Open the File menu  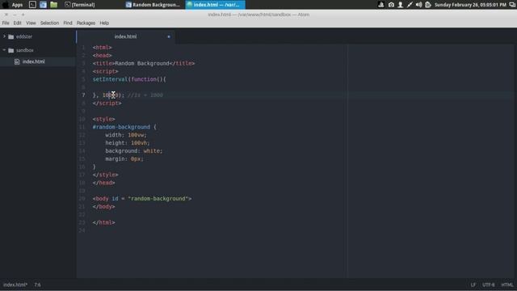[6, 23]
